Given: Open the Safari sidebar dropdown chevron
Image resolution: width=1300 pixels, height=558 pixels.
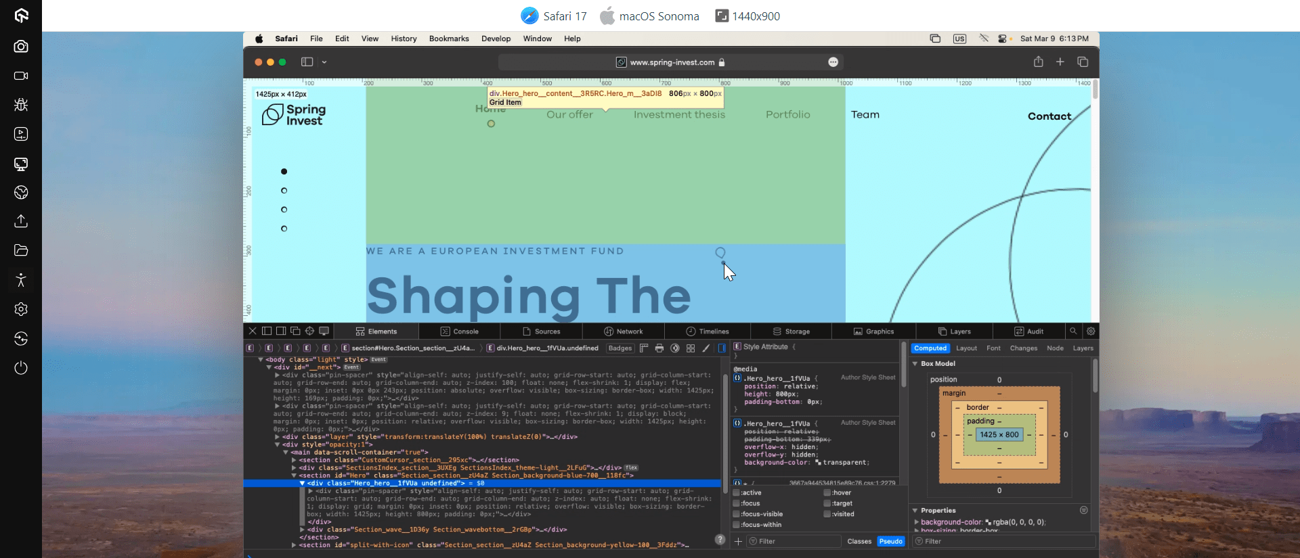Looking at the screenshot, I should tap(324, 62).
